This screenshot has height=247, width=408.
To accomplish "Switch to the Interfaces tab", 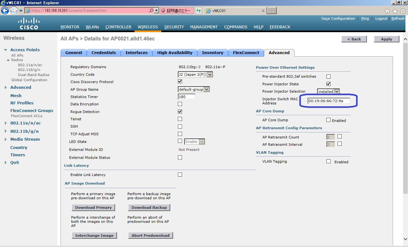I will (x=136, y=53).
